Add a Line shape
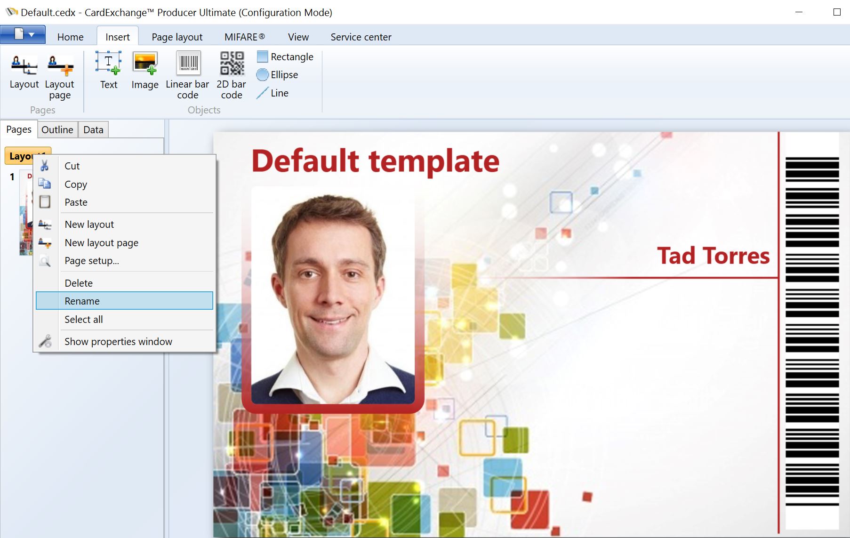 pyautogui.click(x=273, y=93)
